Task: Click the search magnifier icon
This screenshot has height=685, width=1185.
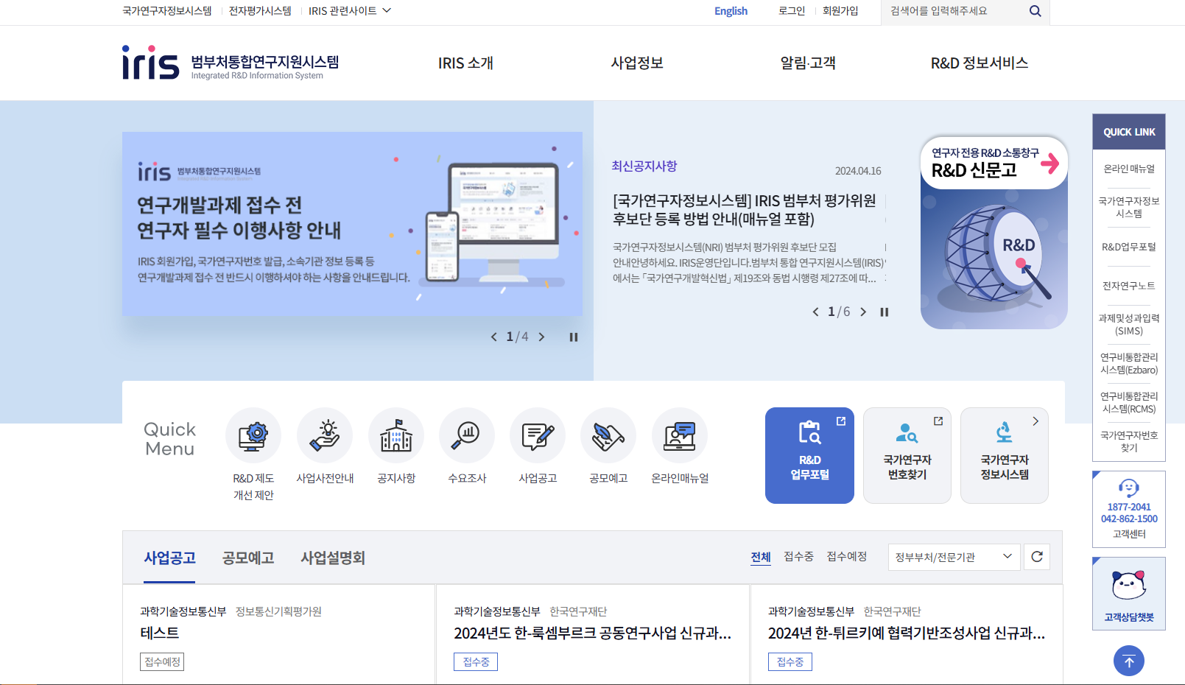Action: click(1035, 11)
